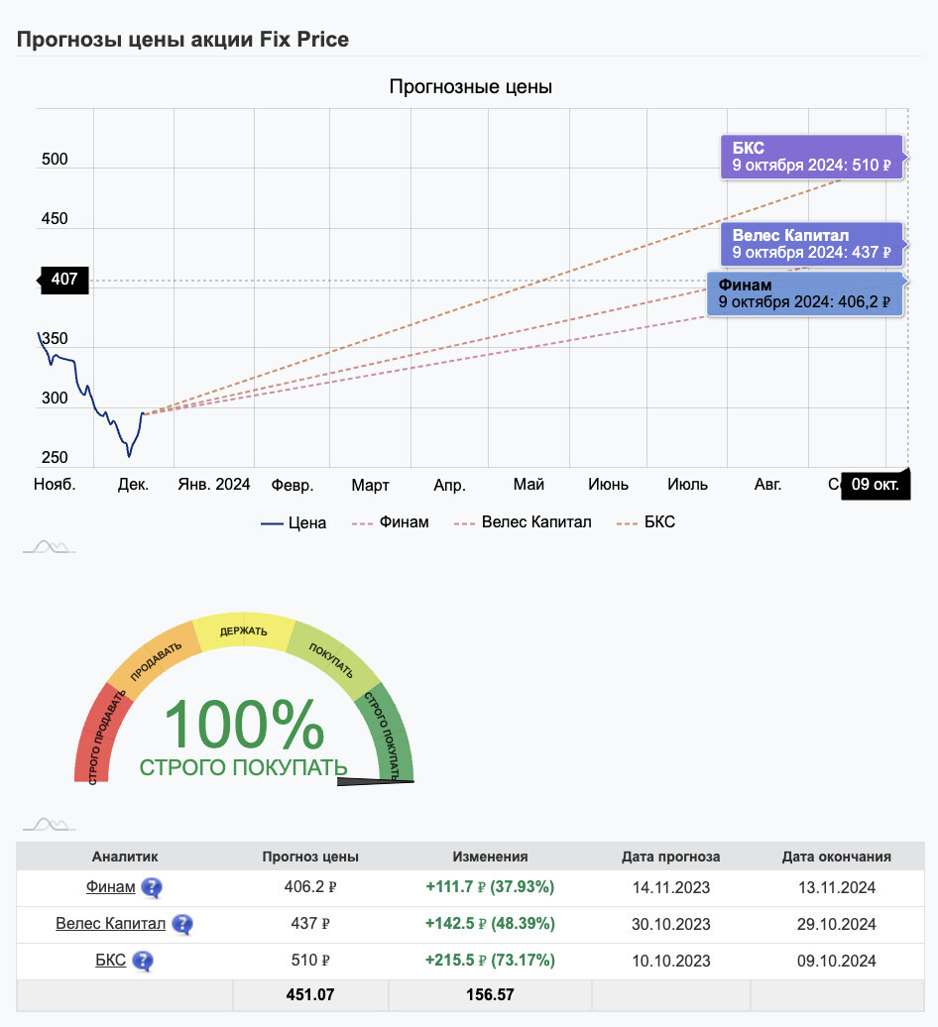This screenshot has width=938, height=1027.
Task: Click the БКС 510 ₽ forecast tooltip
Action: coord(812,158)
